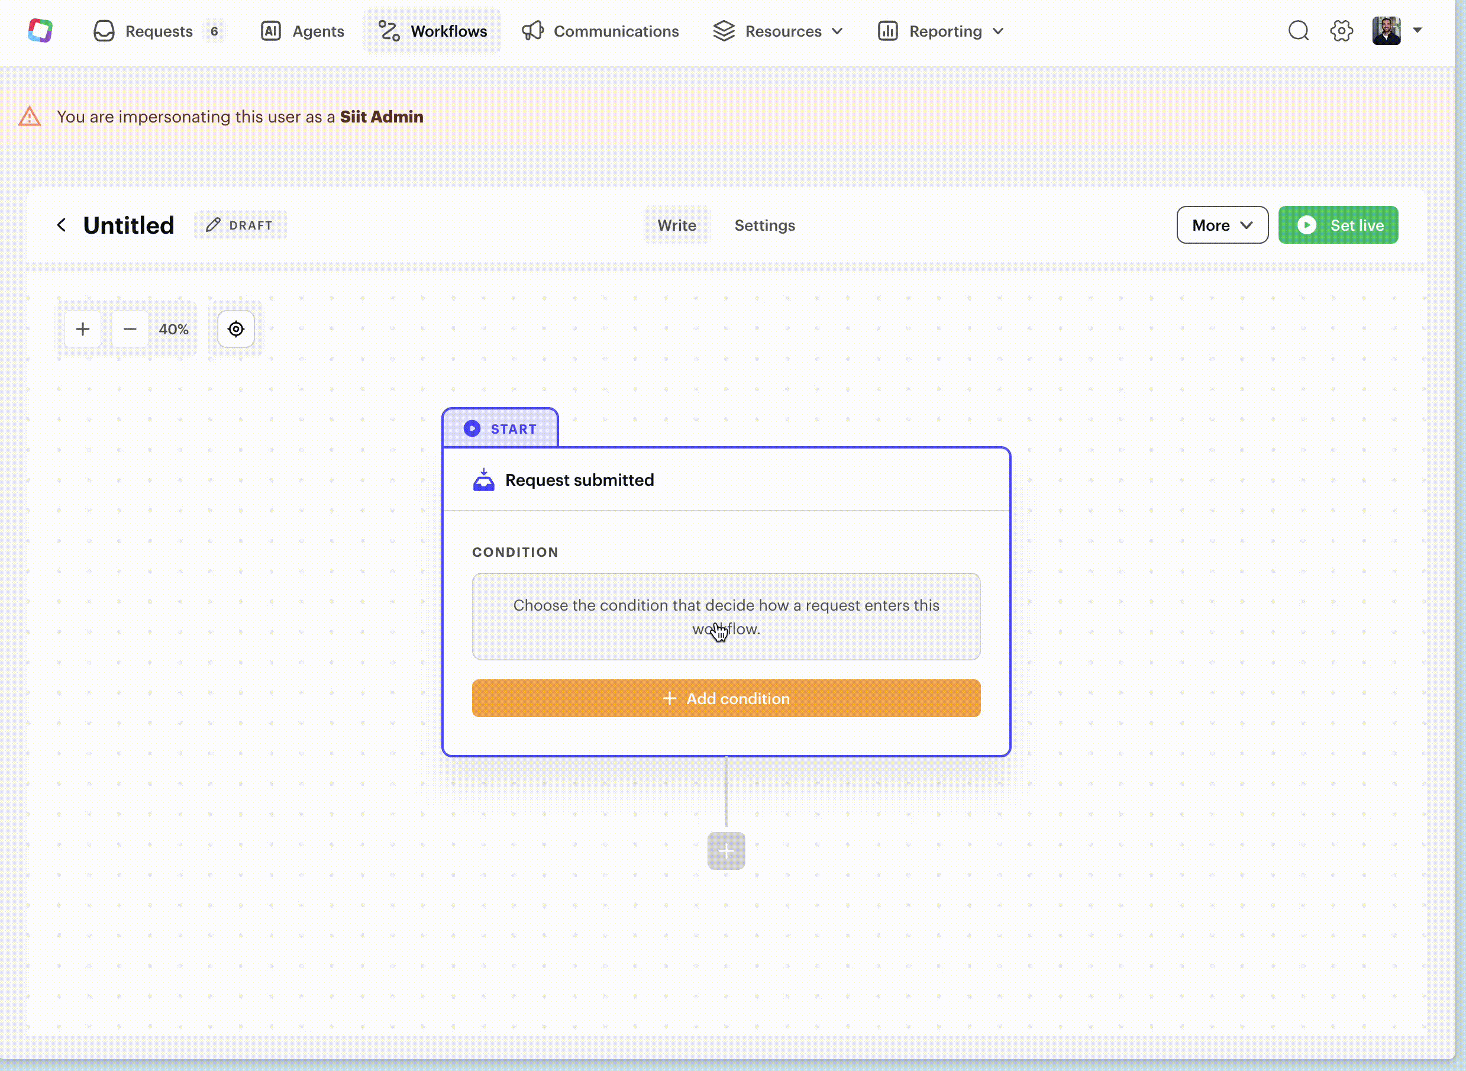Go to Requests in navigation
Screen dimensions: 1466x1071
coord(158,31)
